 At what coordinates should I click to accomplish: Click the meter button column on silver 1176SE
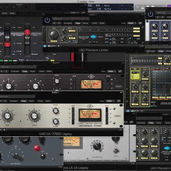click(x=107, y=116)
